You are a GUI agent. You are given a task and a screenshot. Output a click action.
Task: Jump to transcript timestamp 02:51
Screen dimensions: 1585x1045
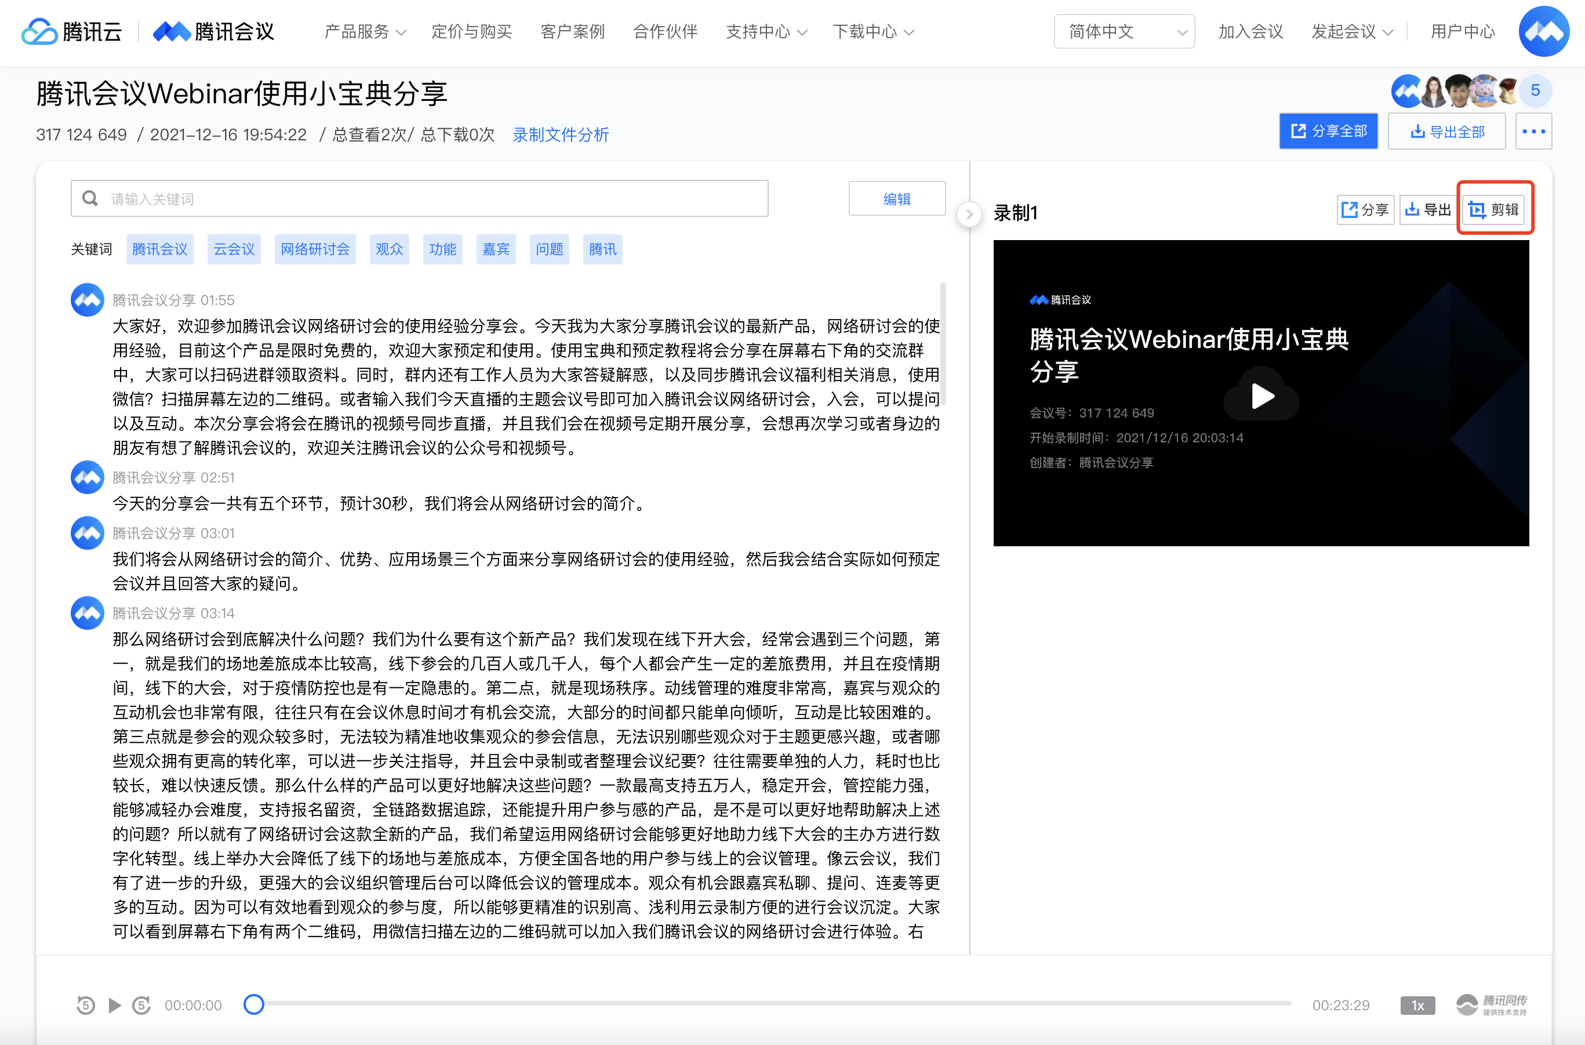tap(217, 477)
